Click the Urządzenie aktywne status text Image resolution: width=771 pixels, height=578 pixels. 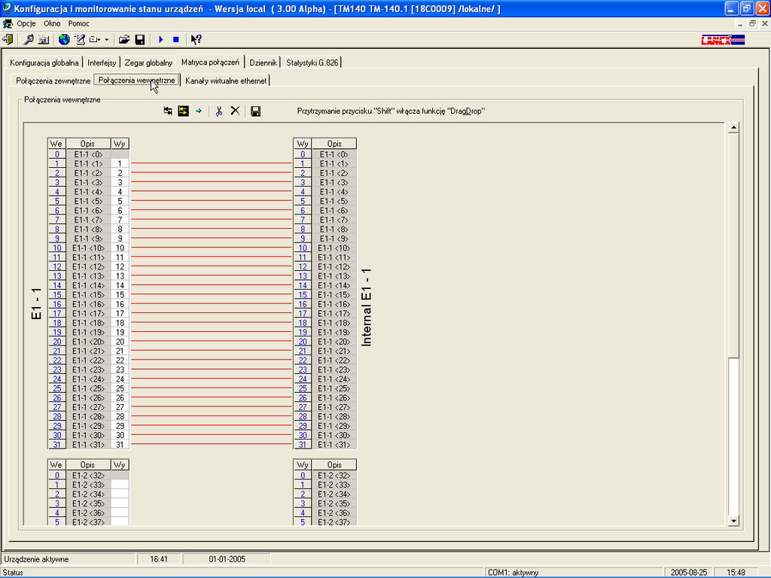(x=36, y=559)
